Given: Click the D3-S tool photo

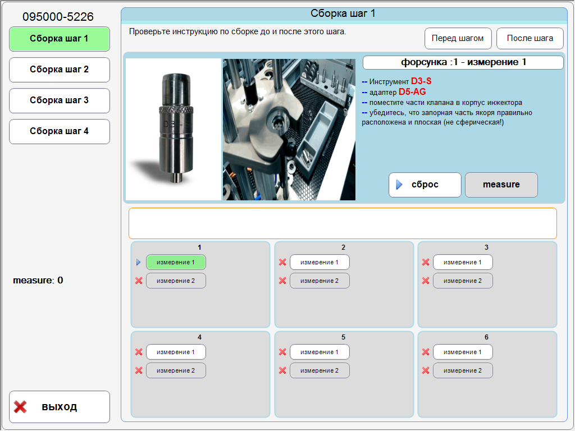Looking at the screenshot, I should tap(174, 130).
